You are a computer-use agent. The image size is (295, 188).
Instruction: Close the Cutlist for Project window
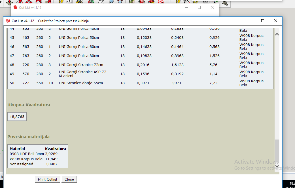(x=276, y=21)
